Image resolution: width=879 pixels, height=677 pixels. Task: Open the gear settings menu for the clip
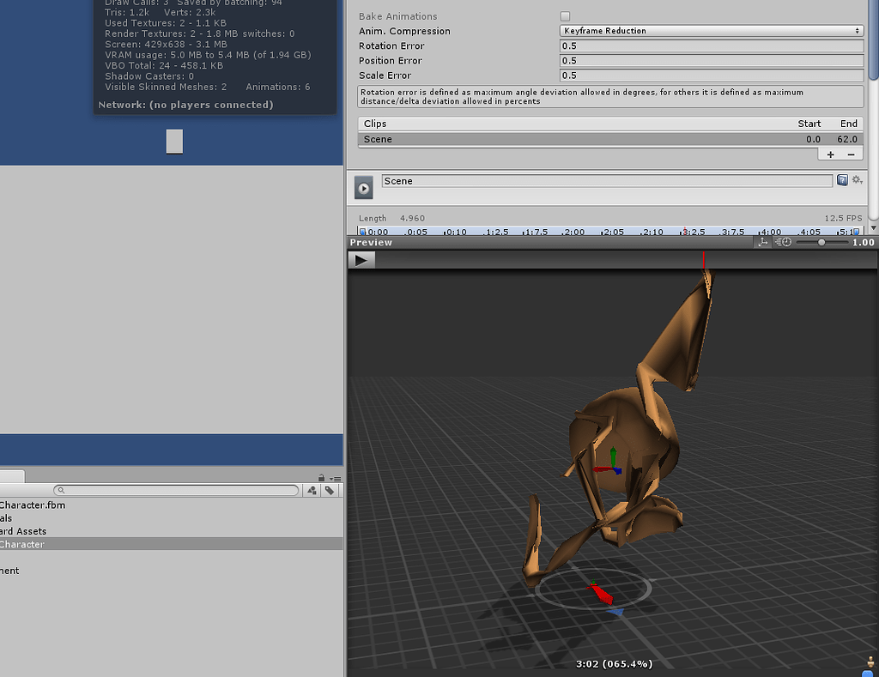[856, 181]
